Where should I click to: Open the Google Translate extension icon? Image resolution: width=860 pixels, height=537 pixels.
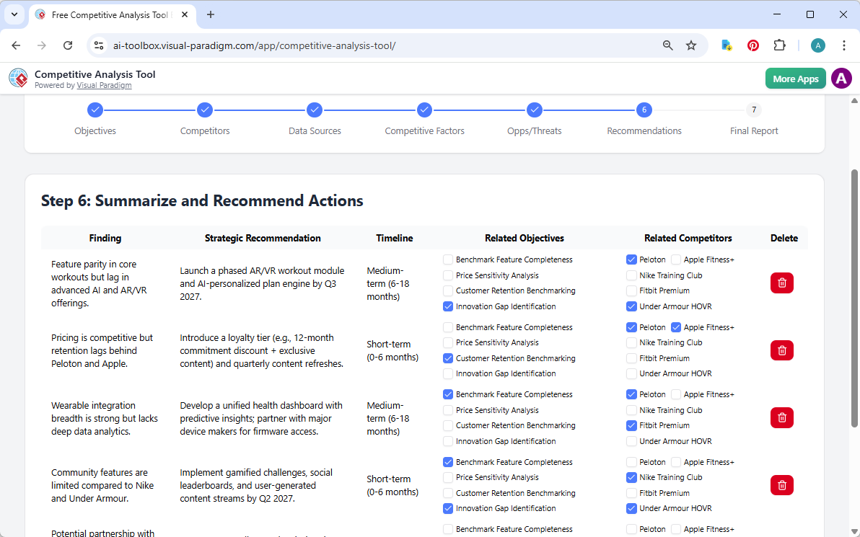pos(726,45)
